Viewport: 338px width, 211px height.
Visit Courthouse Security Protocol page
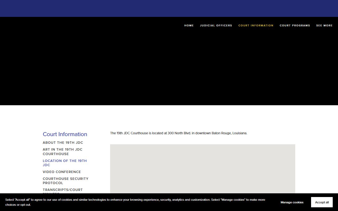pos(65,181)
